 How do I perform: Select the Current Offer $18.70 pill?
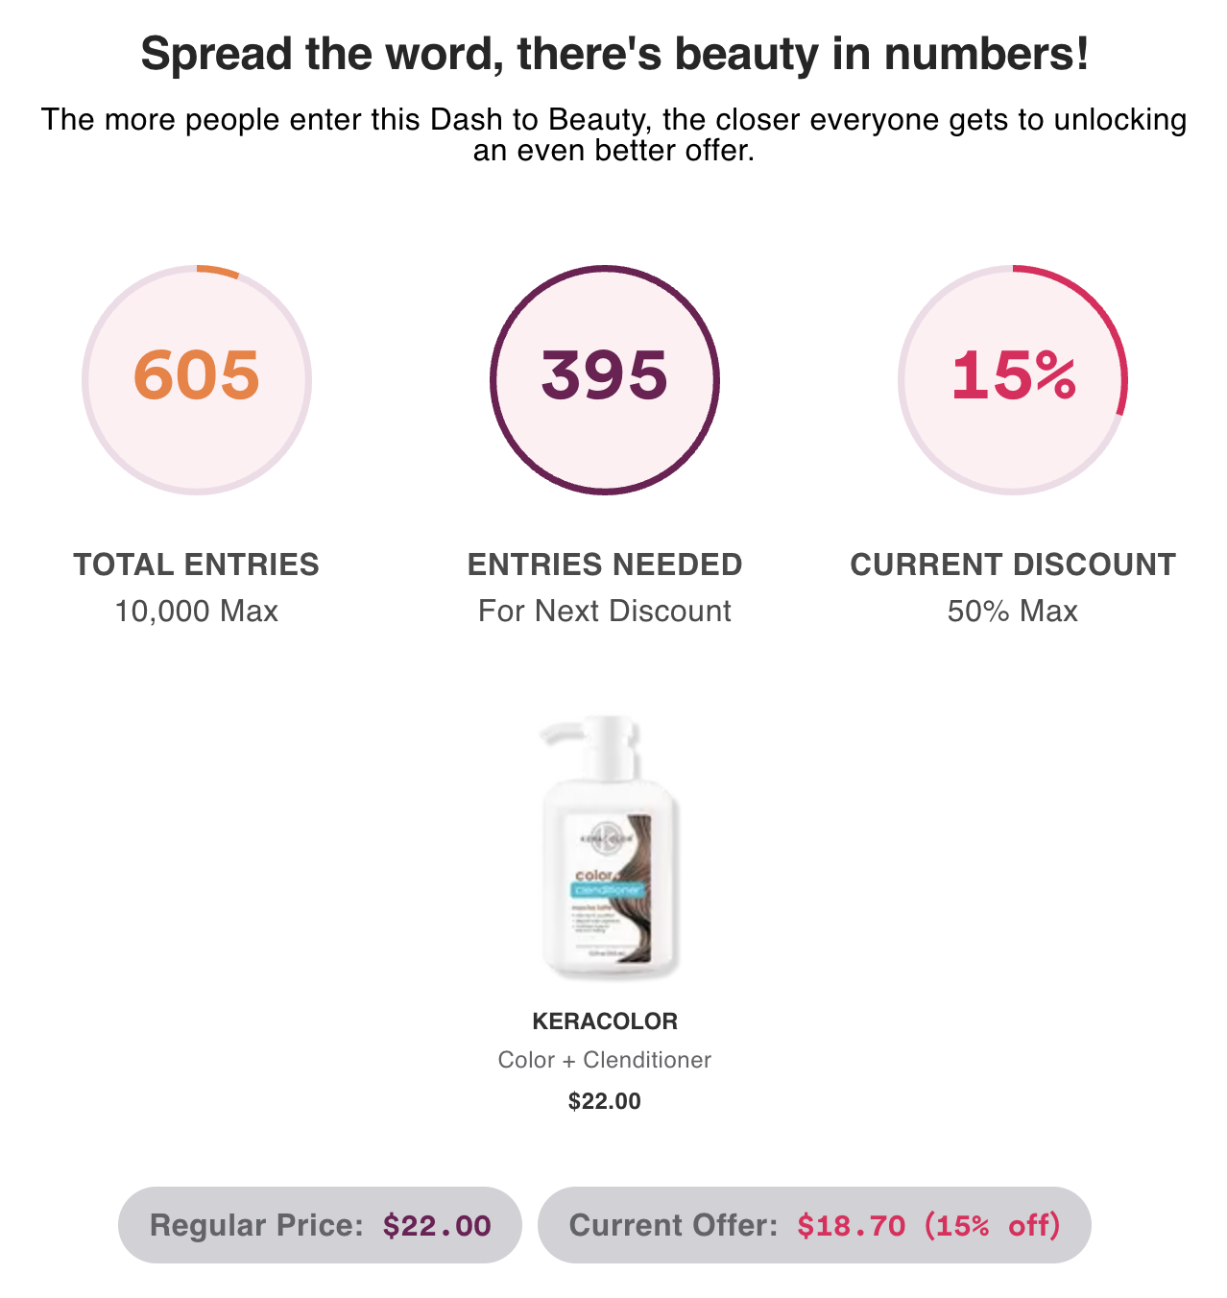point(814,1225)
